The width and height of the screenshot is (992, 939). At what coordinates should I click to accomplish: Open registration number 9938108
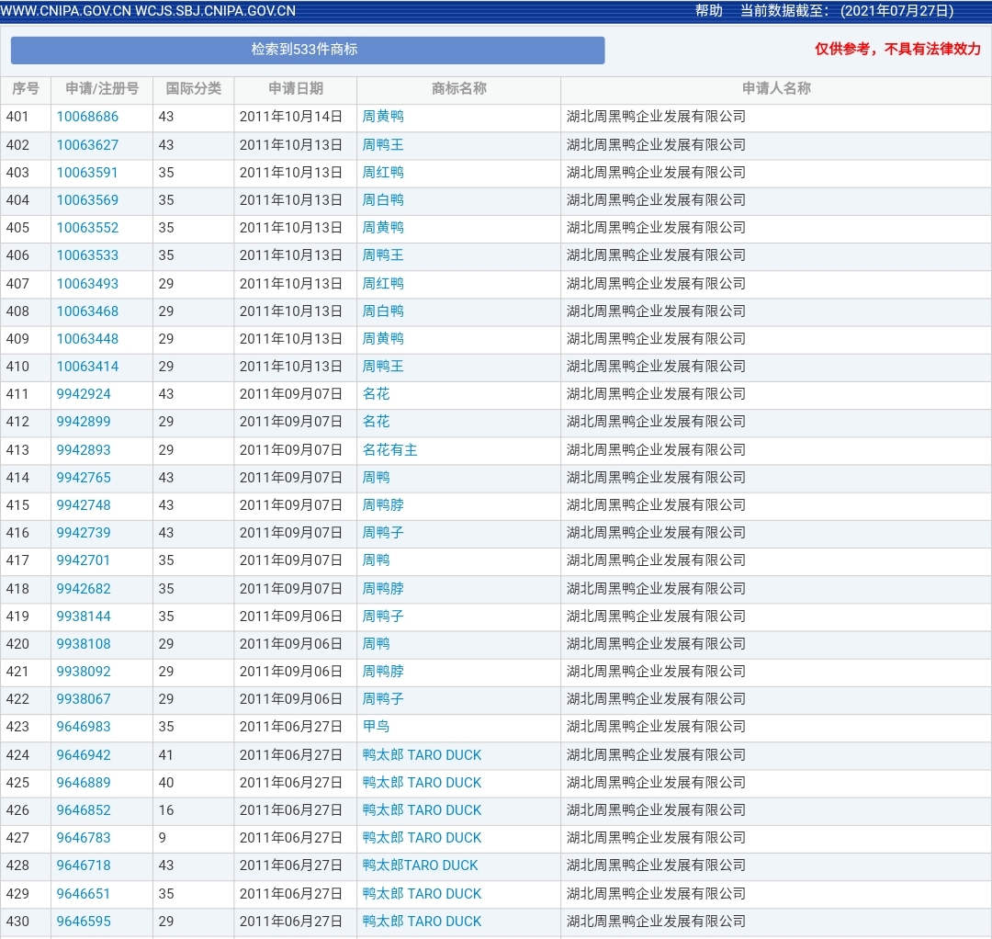[84, 644]
